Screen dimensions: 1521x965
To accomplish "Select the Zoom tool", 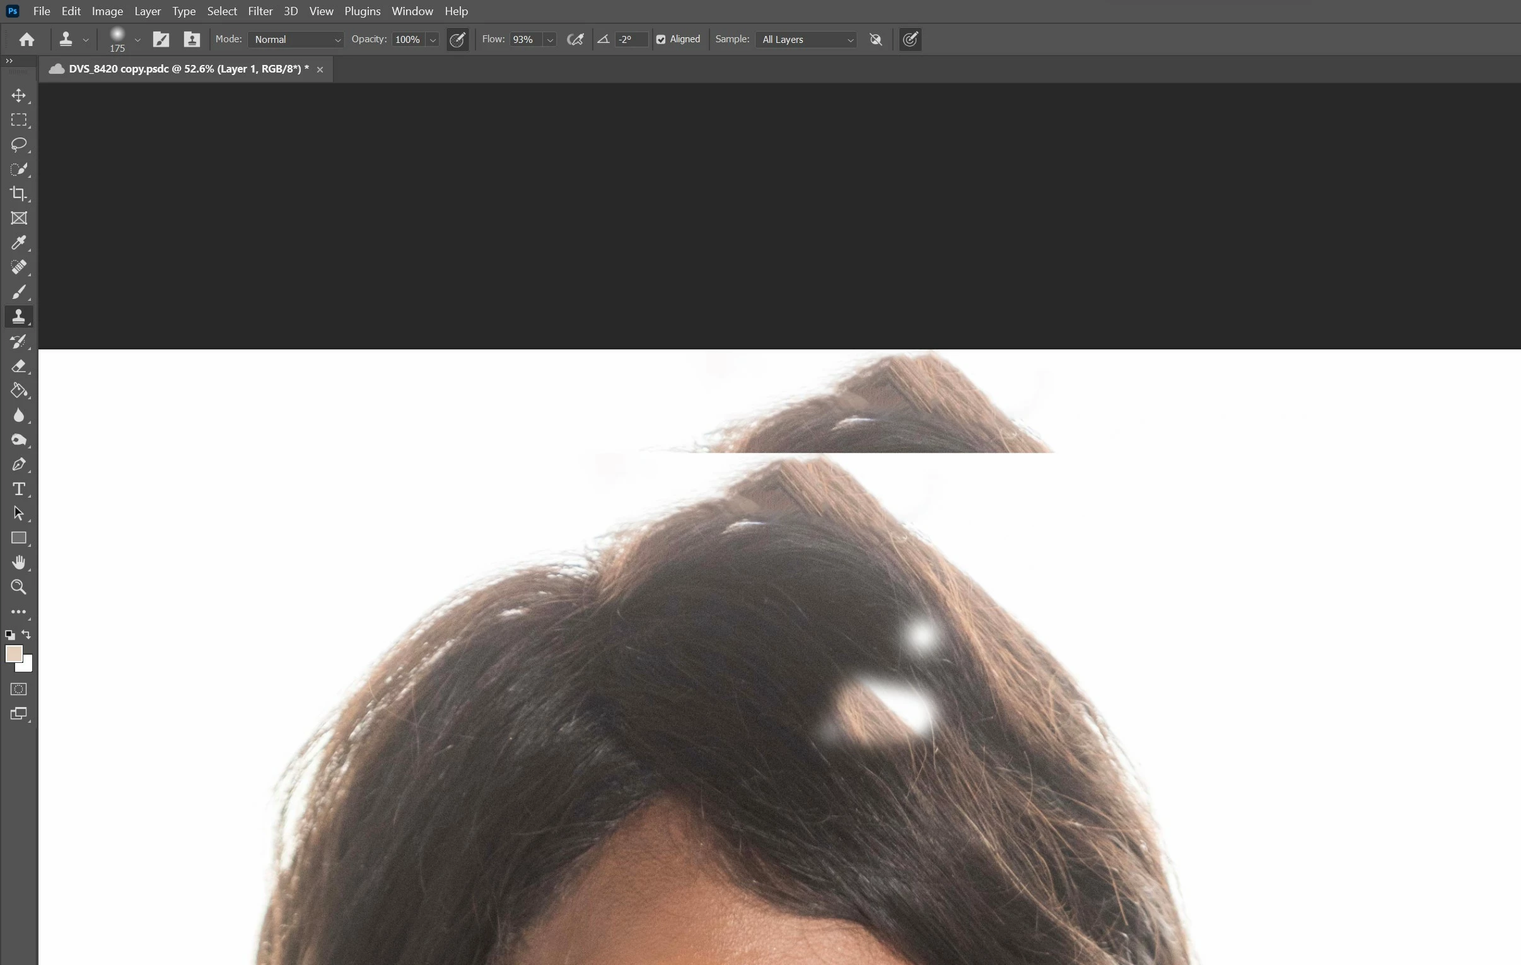I will click(x=18, y=587).
